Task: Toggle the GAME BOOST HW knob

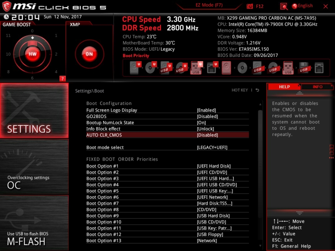Action: coord(33,54)
